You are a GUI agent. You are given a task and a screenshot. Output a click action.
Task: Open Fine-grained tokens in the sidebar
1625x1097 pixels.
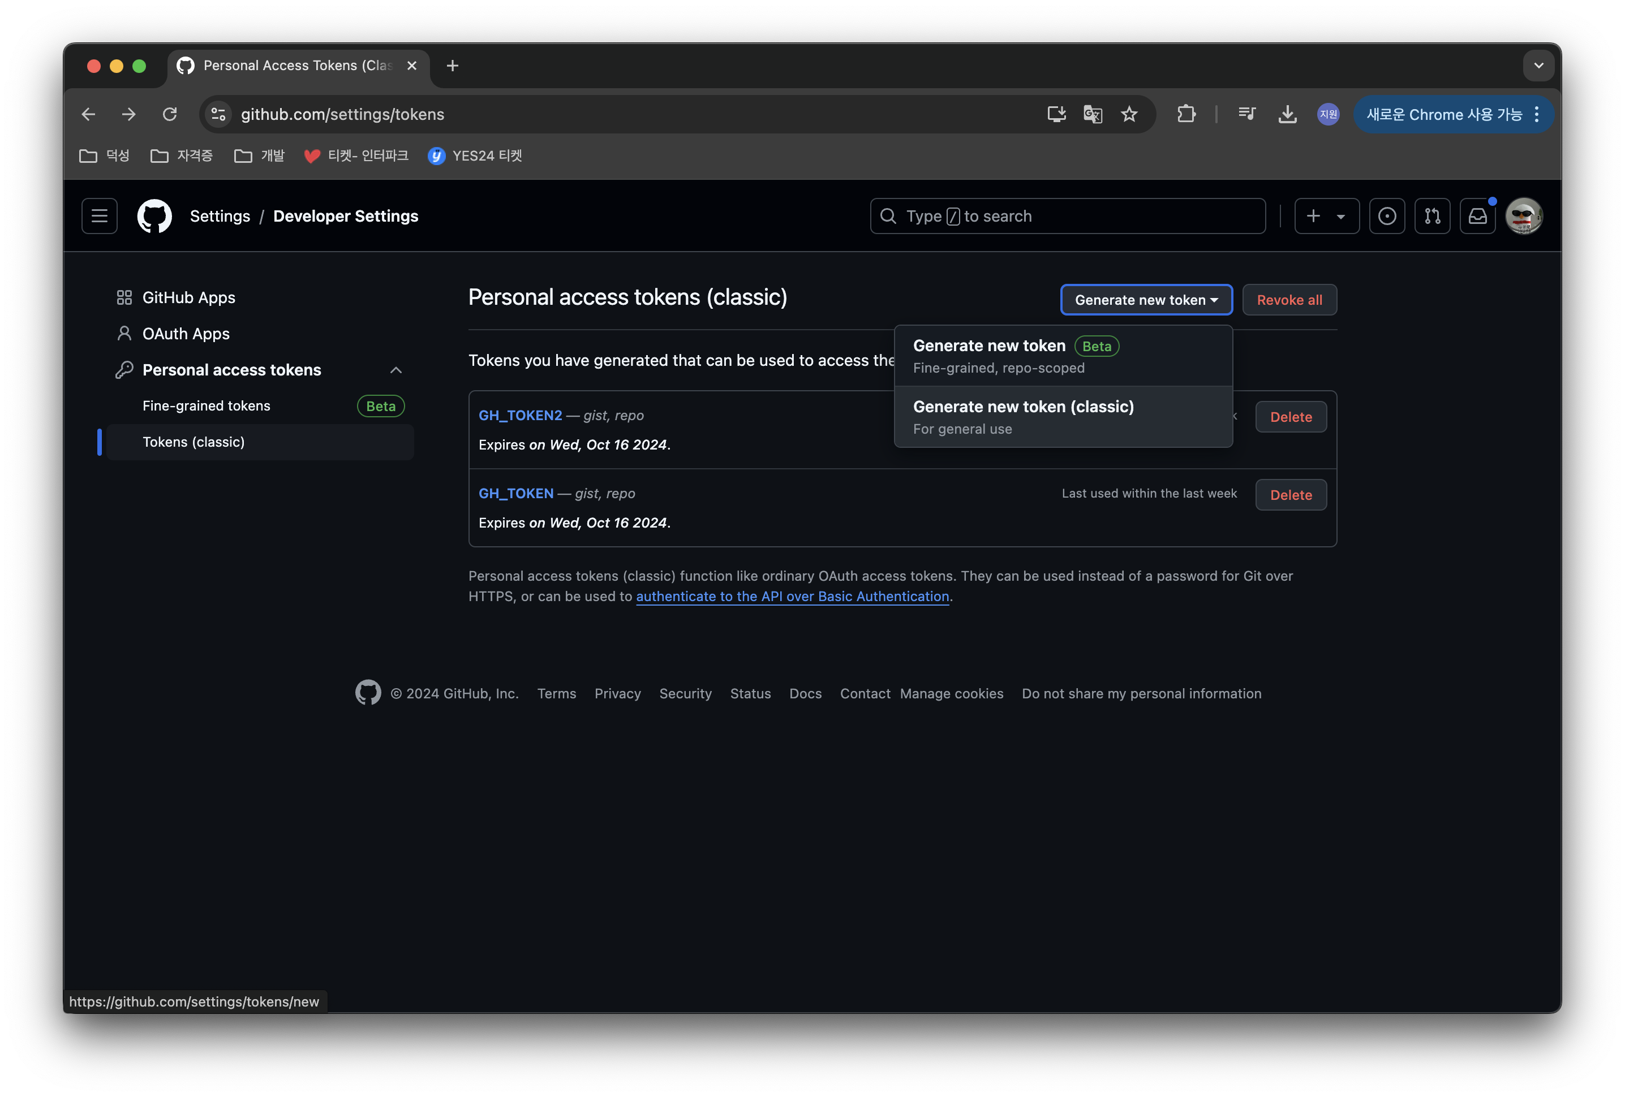pos(207,406)
